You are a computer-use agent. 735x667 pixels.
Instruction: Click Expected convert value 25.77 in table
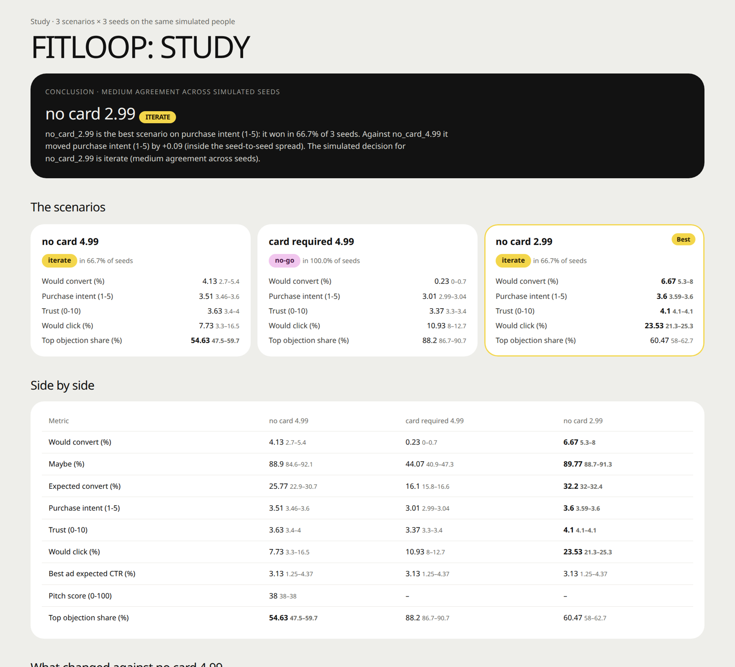tap(278, 486)
